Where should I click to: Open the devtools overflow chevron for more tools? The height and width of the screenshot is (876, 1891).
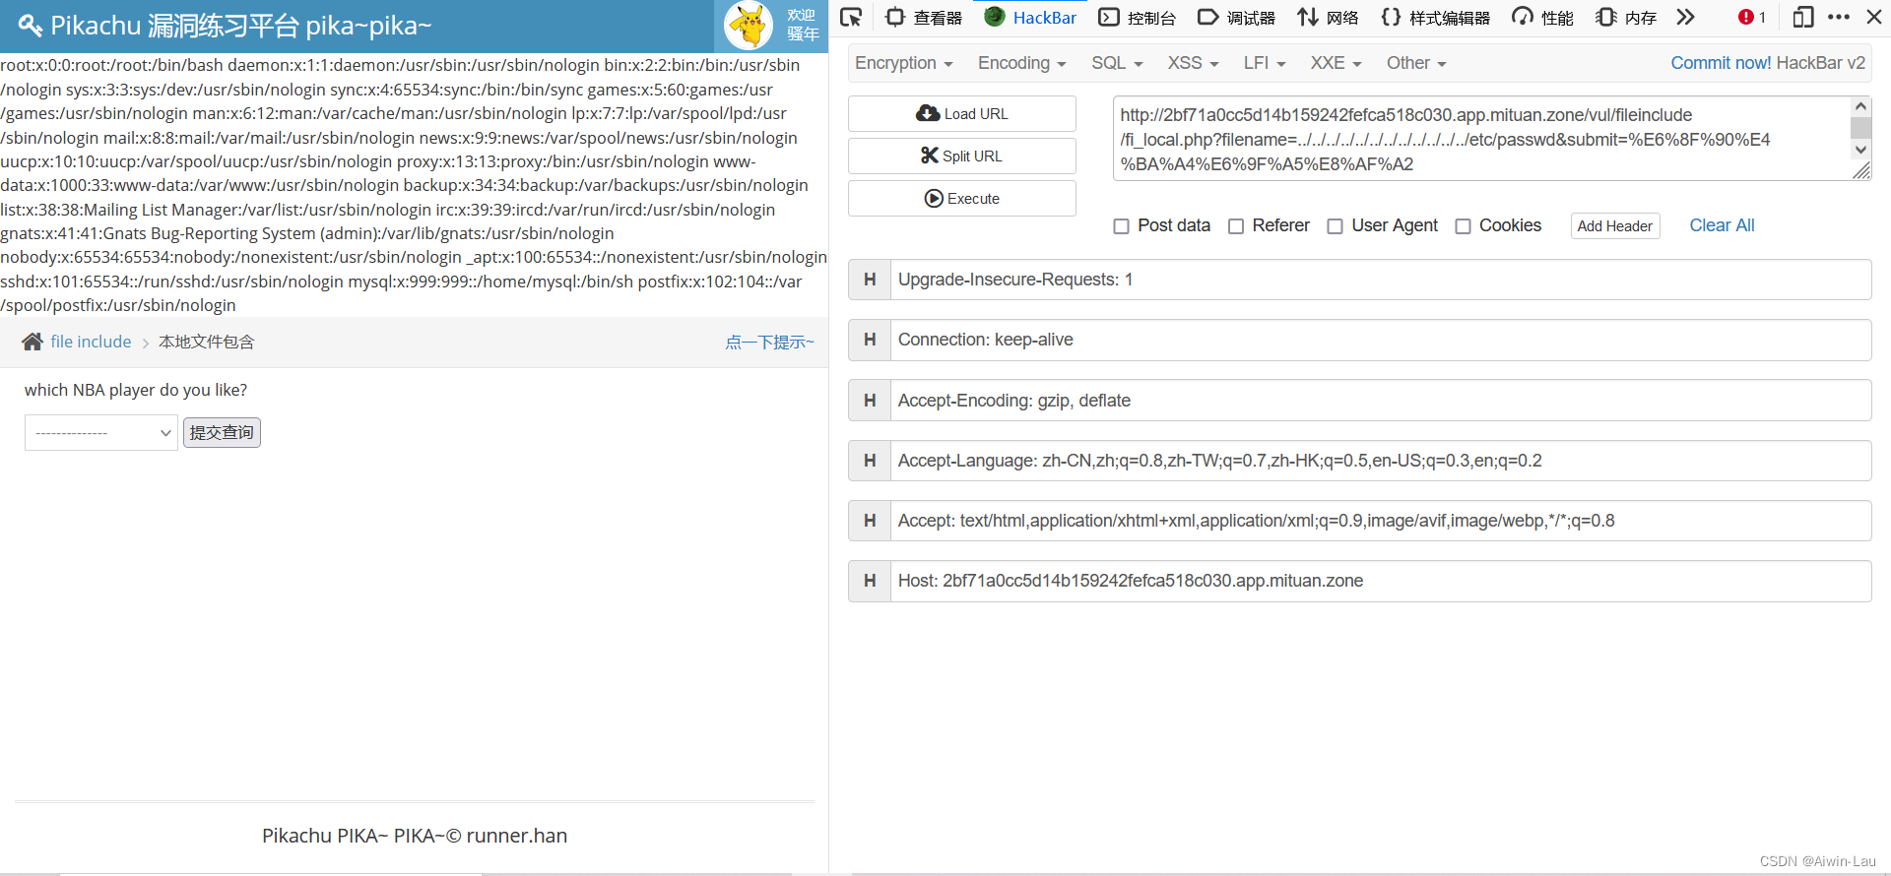[x=1686, y=17]
